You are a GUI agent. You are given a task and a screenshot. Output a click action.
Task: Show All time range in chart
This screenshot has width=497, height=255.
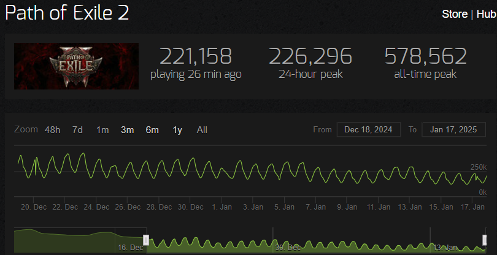(202, 130)
